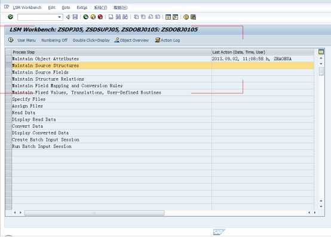The height and width of the screenshot is (237, 331).
Task: Click the last action timestamp with ZHAOHUA
Action: [x=252, y=59]
